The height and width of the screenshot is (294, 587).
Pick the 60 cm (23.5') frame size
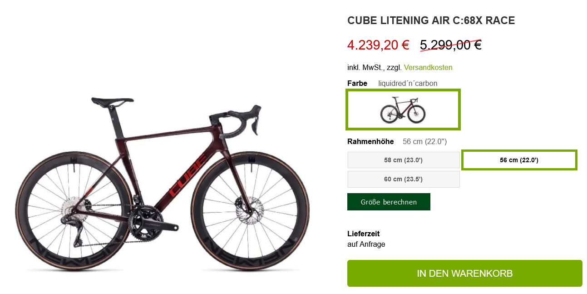(x=404, y=179)
